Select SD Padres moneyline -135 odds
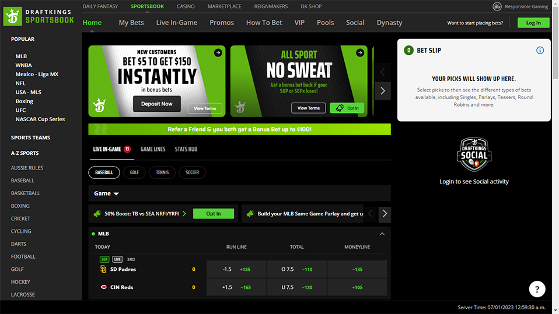559x314 pixels. click(357, 269)
